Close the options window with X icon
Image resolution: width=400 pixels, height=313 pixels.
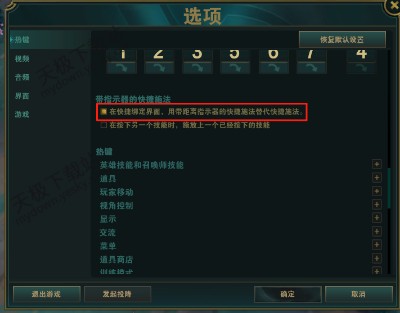[x=394, y=6]
